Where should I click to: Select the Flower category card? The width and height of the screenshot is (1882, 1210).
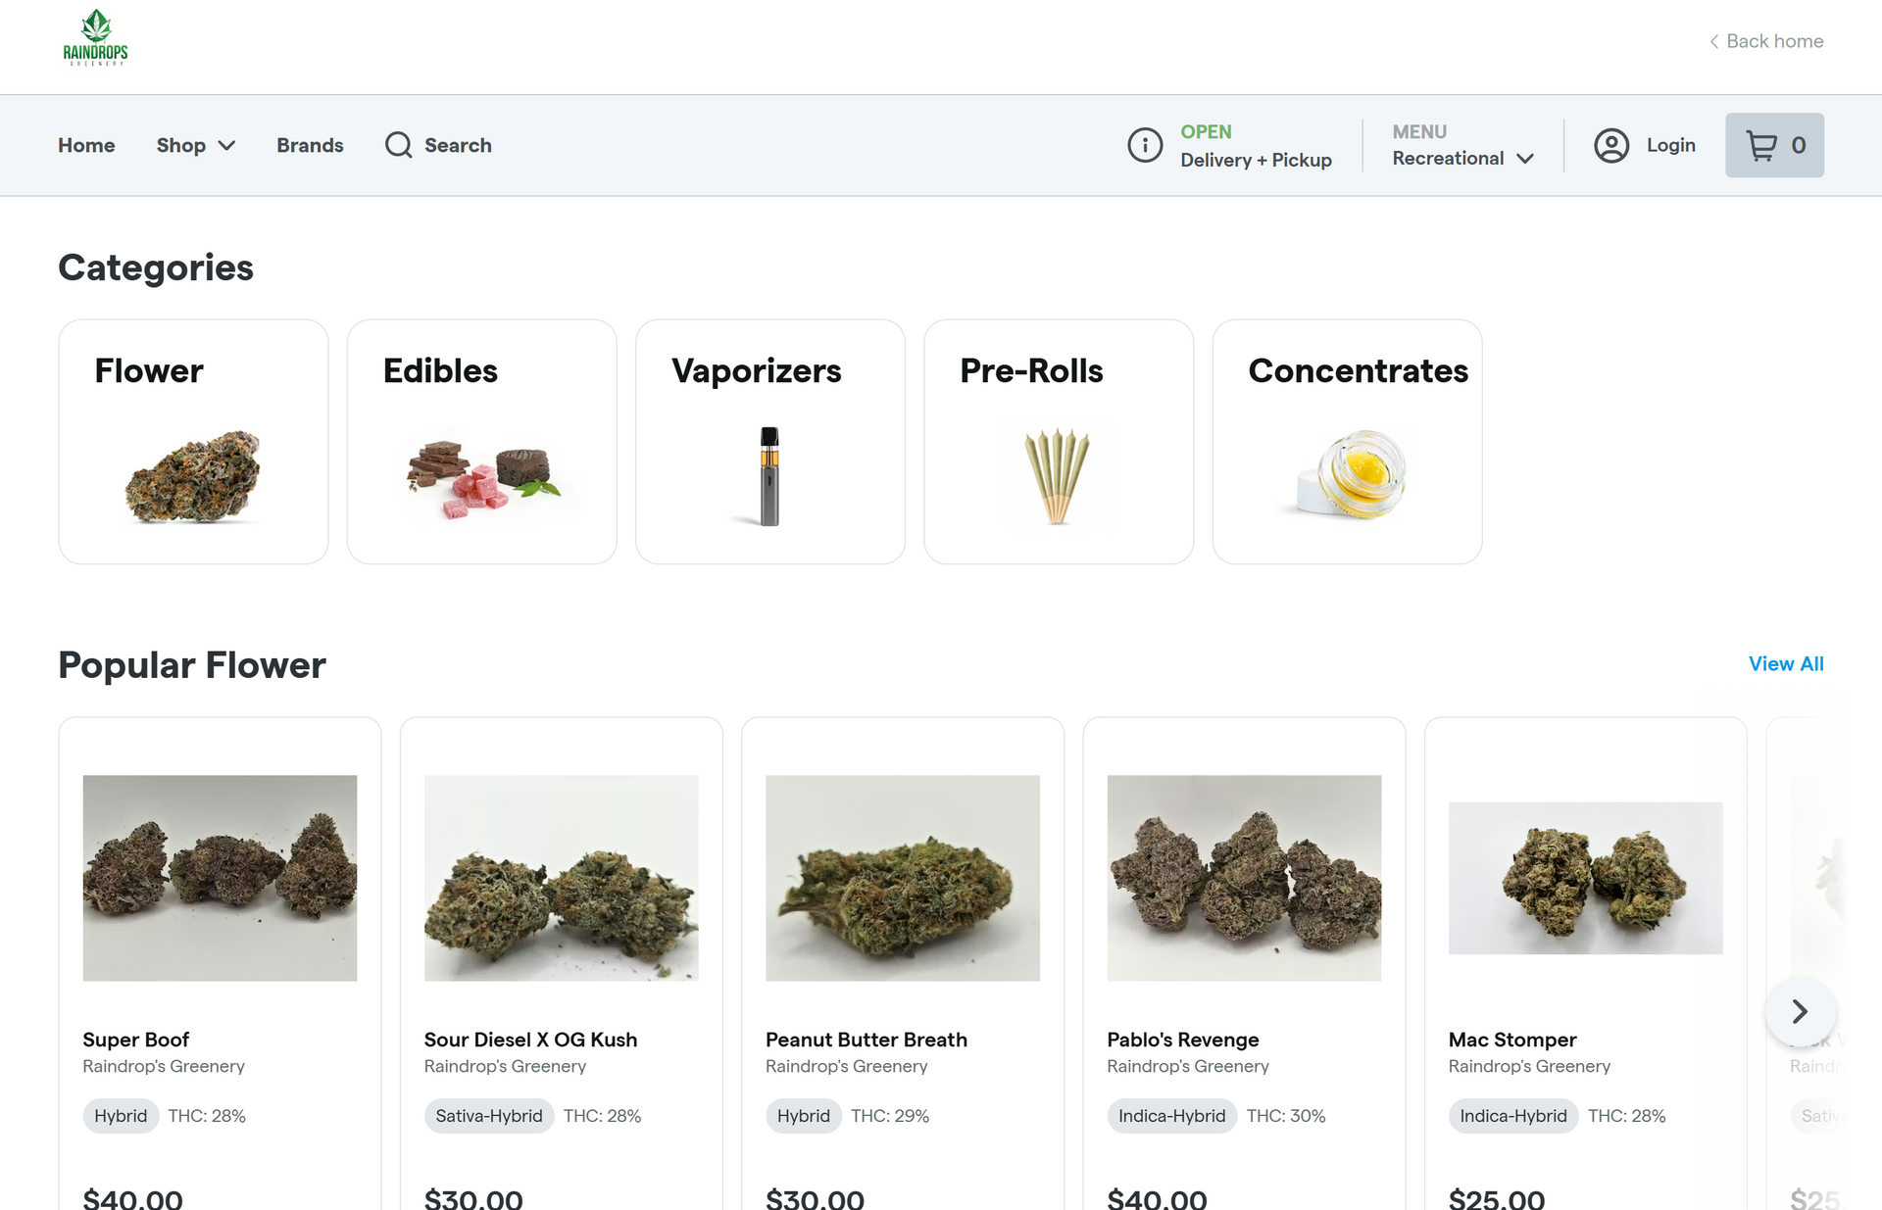pos(193,442)
